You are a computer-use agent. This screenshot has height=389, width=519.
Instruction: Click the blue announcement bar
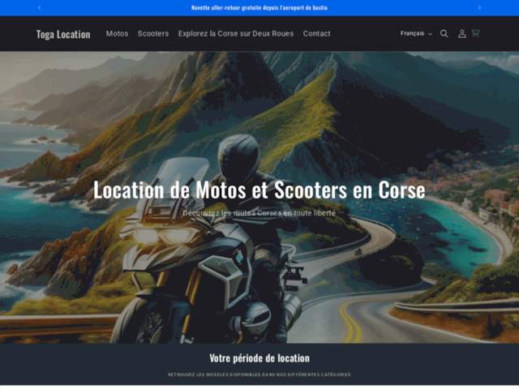259,8
